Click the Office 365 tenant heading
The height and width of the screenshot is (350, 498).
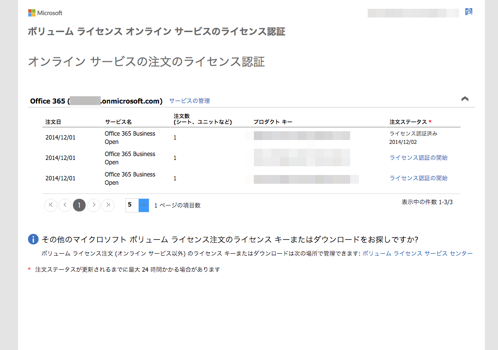coord(96,101)
